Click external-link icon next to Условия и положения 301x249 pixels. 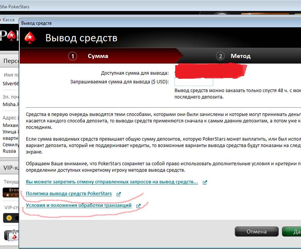[138, 206]
